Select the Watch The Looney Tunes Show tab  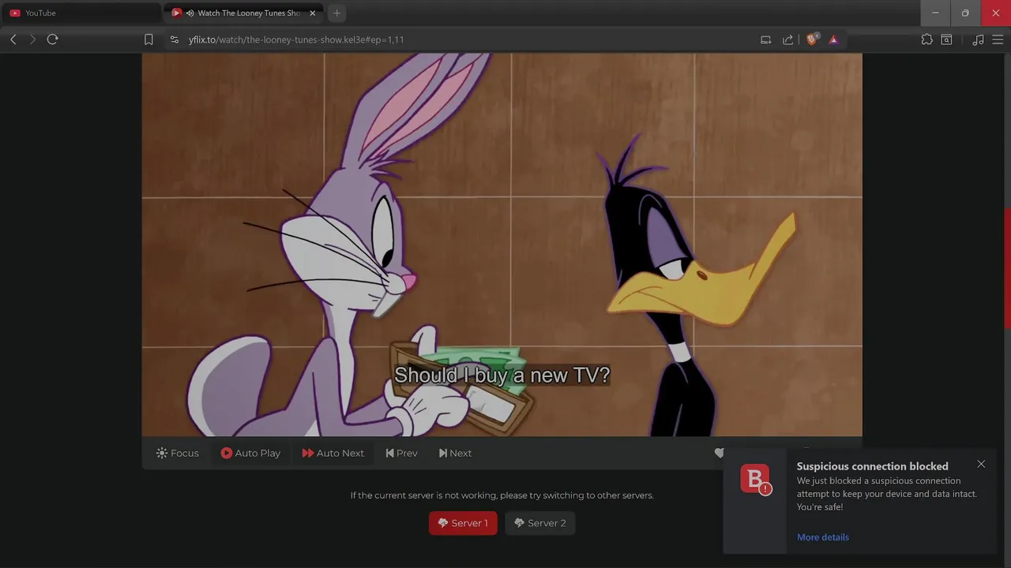[242, 13]
